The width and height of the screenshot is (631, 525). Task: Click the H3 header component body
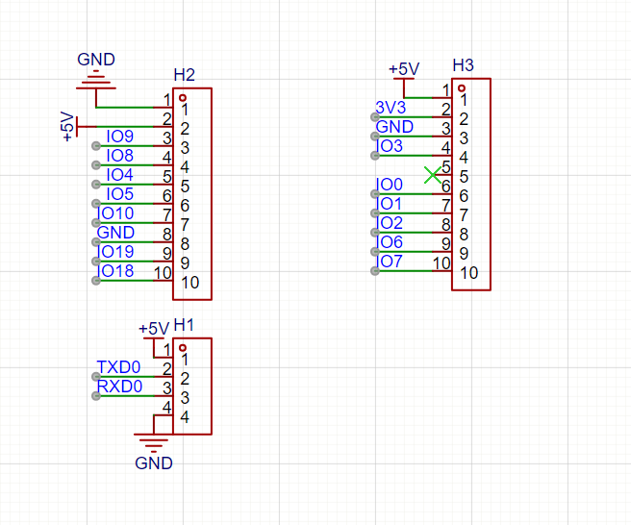click(471, 183)
